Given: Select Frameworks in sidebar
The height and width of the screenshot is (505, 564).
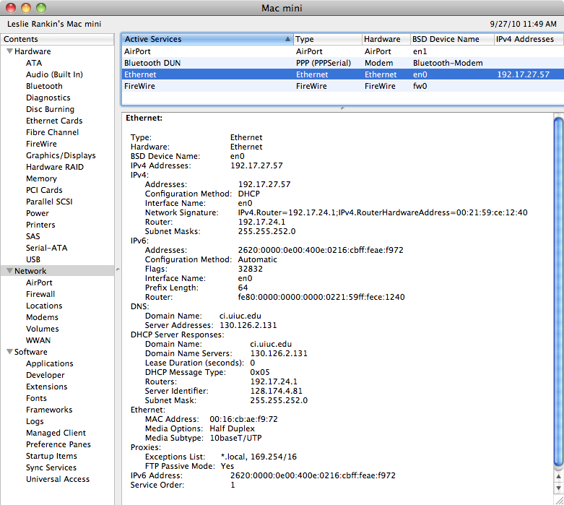Looking at the screenshot, I should [x=49, y=410].
